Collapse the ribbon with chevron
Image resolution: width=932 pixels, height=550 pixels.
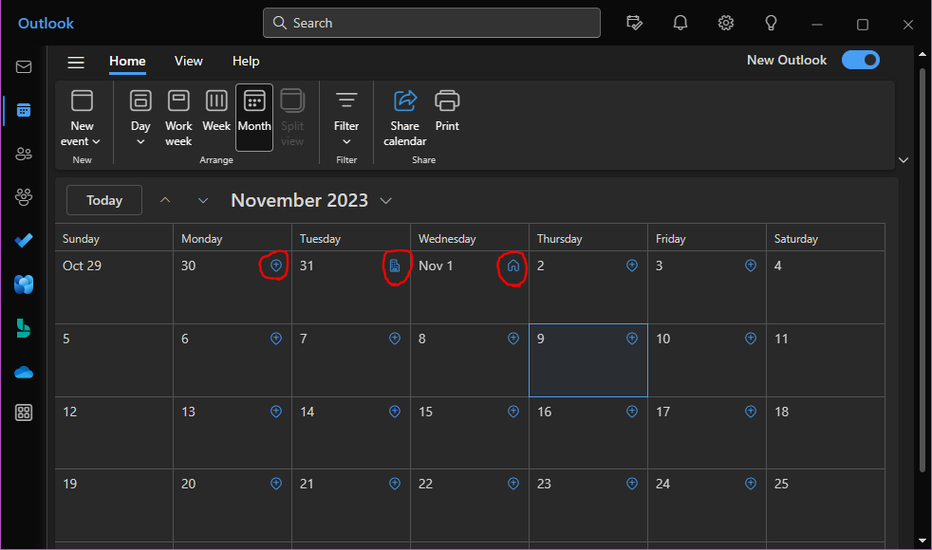(904, 160)
